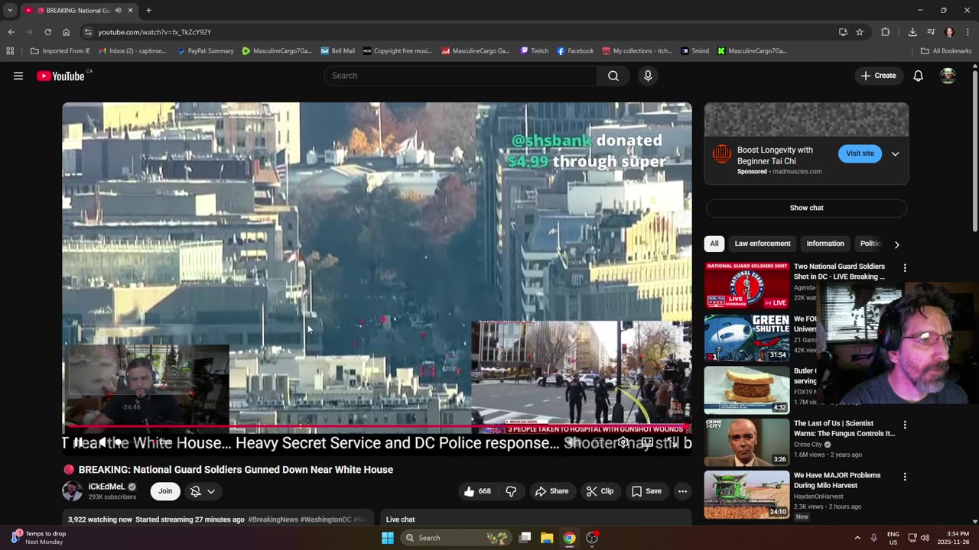Switch to Chrome on the taskbar
Screen dimensions: 979x550
coord(569,538)
